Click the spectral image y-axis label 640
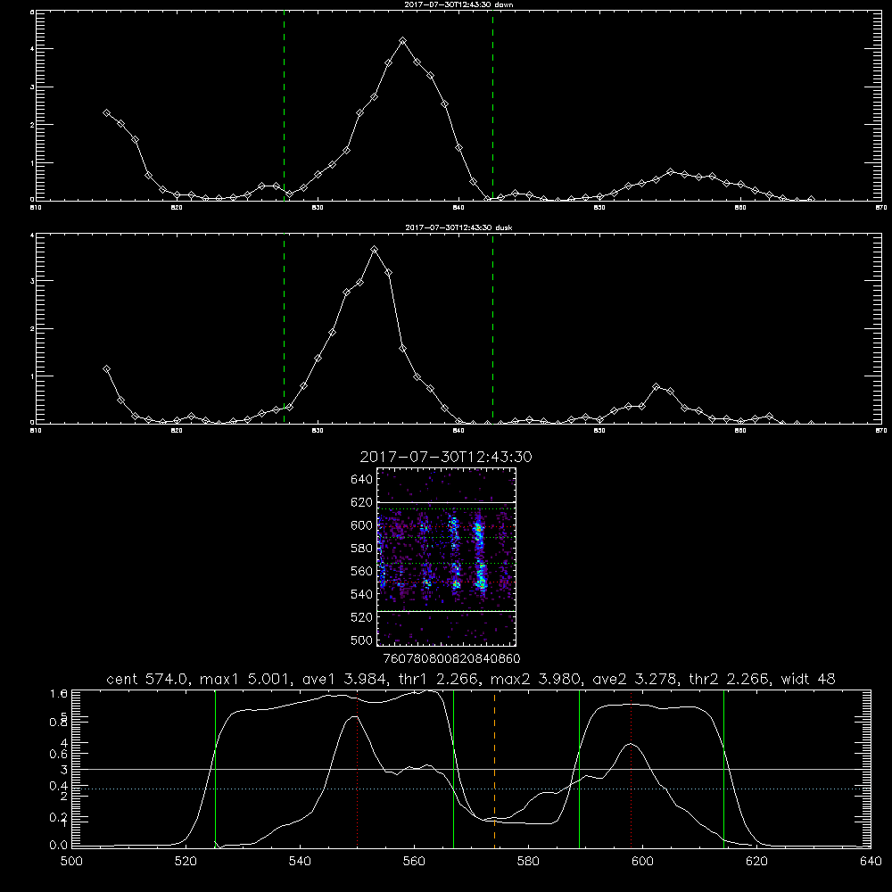This screenshot has width=892, height=892. tap(362, 479)
